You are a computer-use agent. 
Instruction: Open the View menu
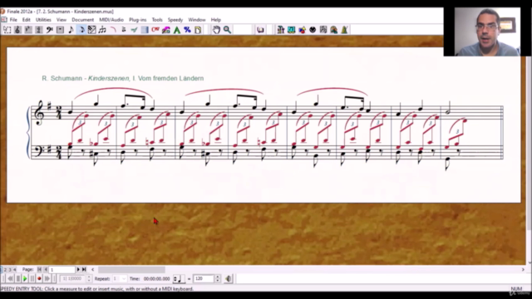point(62,20)
